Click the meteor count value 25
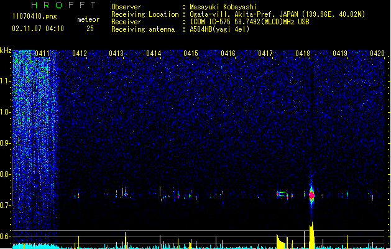 [x=90, y=29]
